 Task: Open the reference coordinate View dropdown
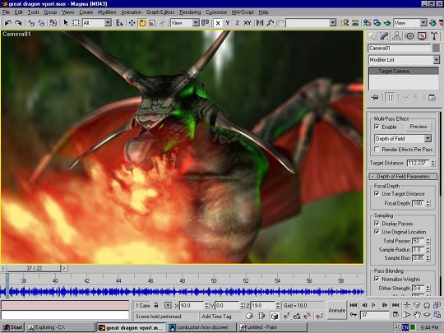[196, 23]
